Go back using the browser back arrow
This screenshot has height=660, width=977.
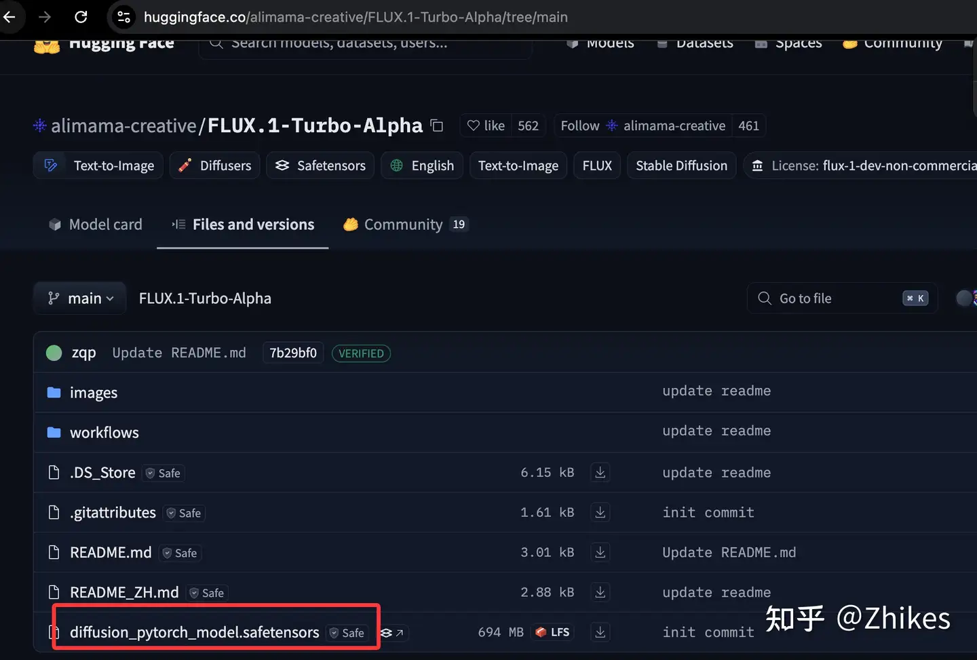[9, 17]
